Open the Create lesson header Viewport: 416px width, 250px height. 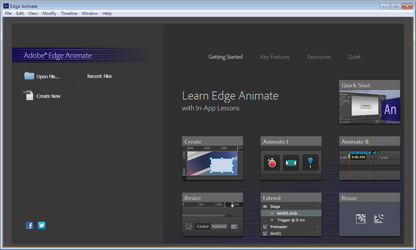pyautogui.click(x=213, y=141)
